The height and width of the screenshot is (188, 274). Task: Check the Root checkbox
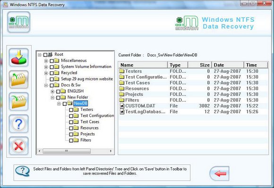[45, 55]
